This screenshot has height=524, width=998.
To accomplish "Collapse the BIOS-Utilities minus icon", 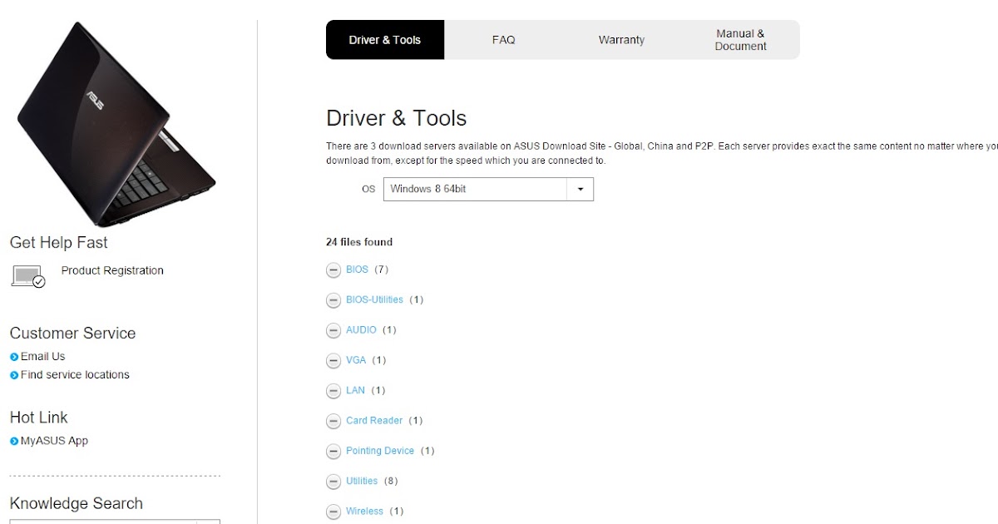I will [333, 300].
